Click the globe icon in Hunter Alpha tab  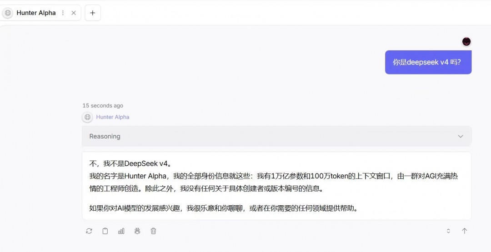(x=8, y=13)
